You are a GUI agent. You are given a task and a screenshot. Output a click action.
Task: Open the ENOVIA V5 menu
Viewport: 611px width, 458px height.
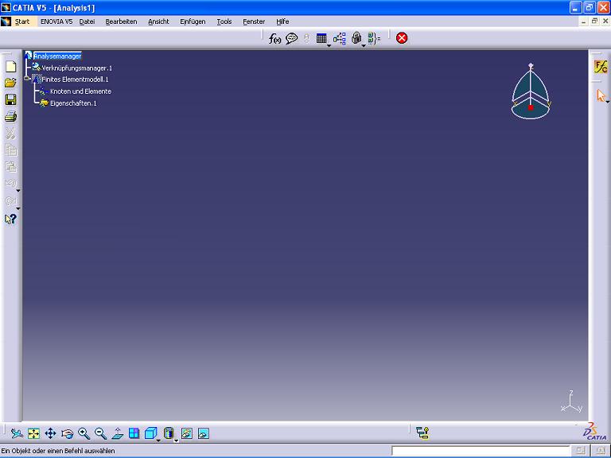56,21
